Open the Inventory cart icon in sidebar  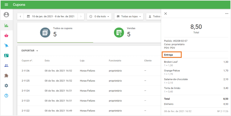pos(6,46)
